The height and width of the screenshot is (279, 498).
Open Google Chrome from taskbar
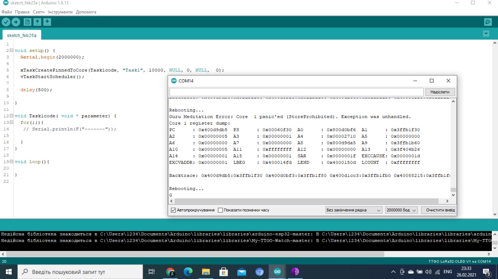coord(170,272)
